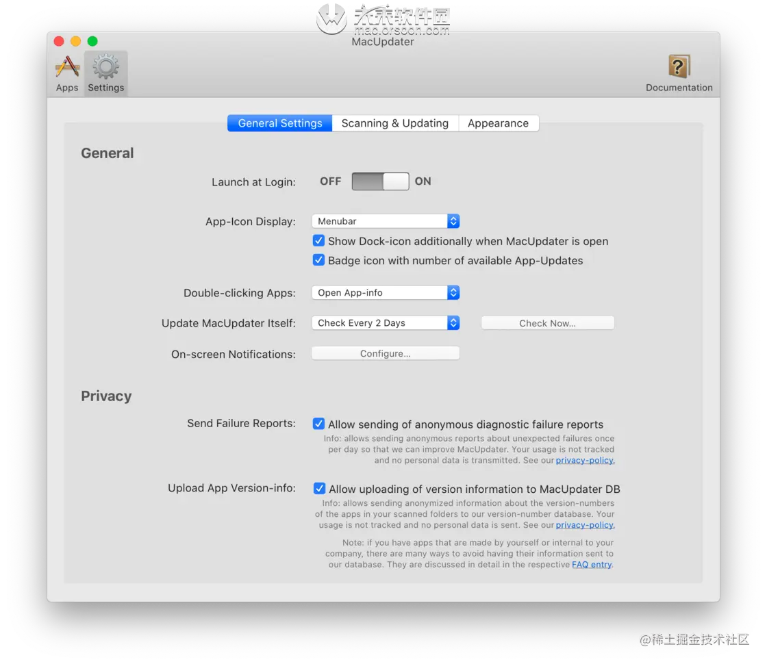Select the Settings gear toolbar icon

105,73
